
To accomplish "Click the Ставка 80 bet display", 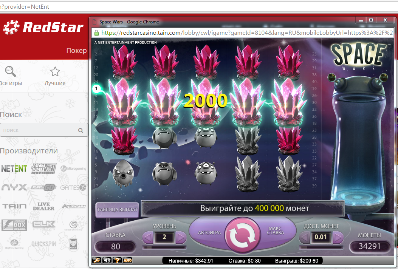I will pos(116,247).
